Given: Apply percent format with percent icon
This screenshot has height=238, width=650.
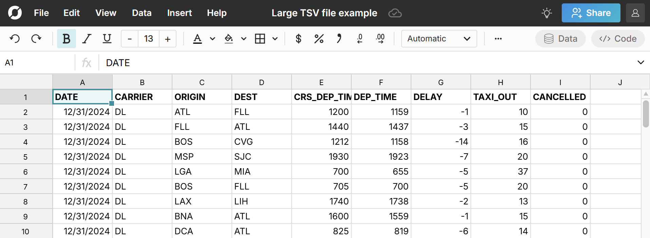Looking at the screenshot, I should [x=319, y=39].
